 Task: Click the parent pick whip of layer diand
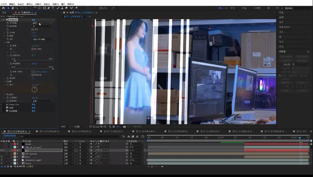127,144
